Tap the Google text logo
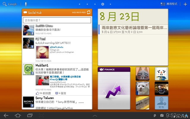 (x=12, y=4)
